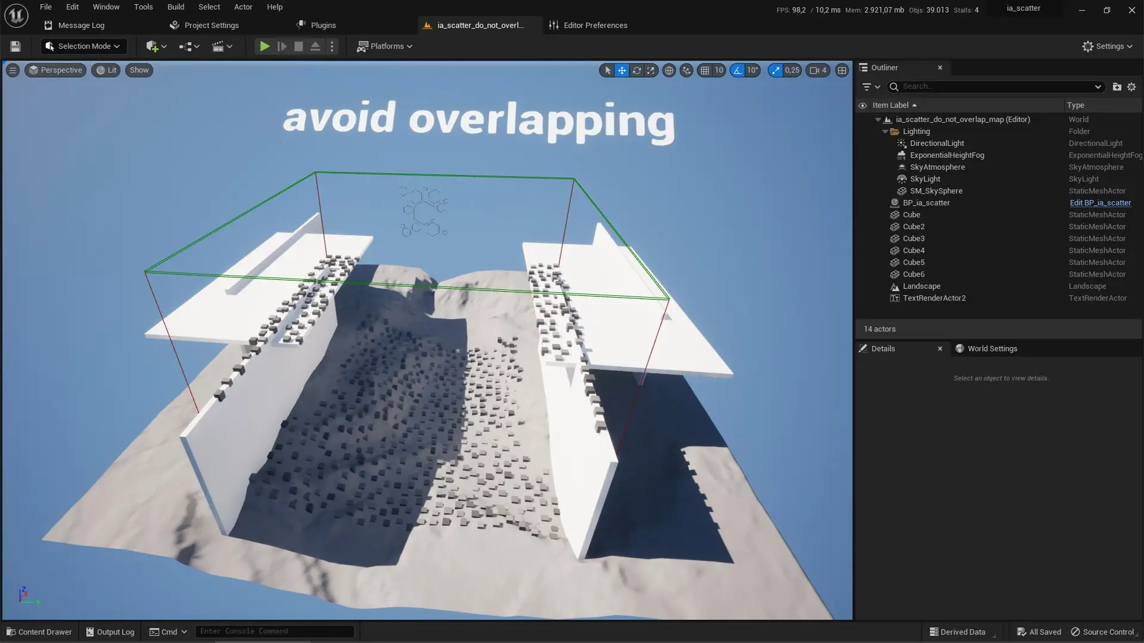The width and height of the screenshot is (1144, 643).
Task: Open the Edit menu
Action: 72,7
